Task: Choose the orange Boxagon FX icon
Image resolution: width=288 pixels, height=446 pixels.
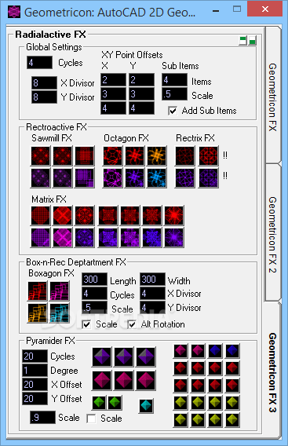Action: coord(37,313)
